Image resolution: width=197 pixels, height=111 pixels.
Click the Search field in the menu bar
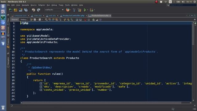point(183,5)
